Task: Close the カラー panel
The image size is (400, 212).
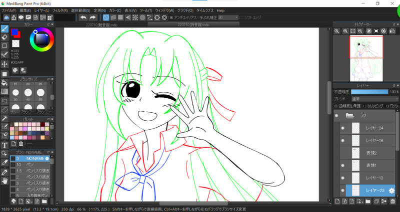Action: 52,24
